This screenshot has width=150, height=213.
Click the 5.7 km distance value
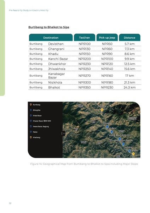click(x=129, y=44)
